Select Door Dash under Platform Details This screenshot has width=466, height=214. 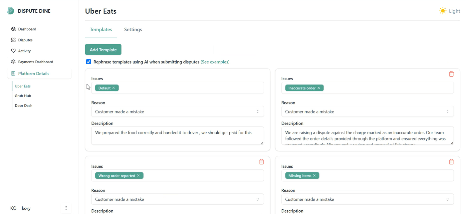(x=24, y=106)
